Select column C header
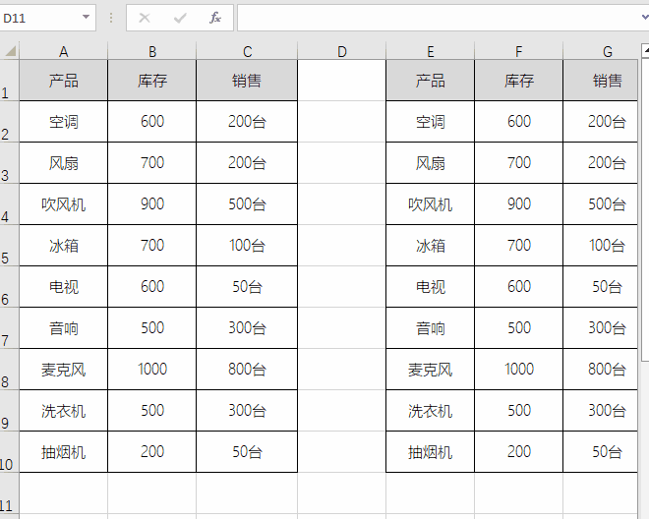Viewport: 649px width, 519px height. (247, 51)
